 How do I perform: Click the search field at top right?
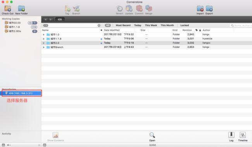point(241,26)
